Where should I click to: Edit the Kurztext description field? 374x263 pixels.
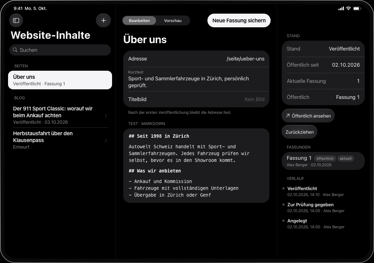196,79
